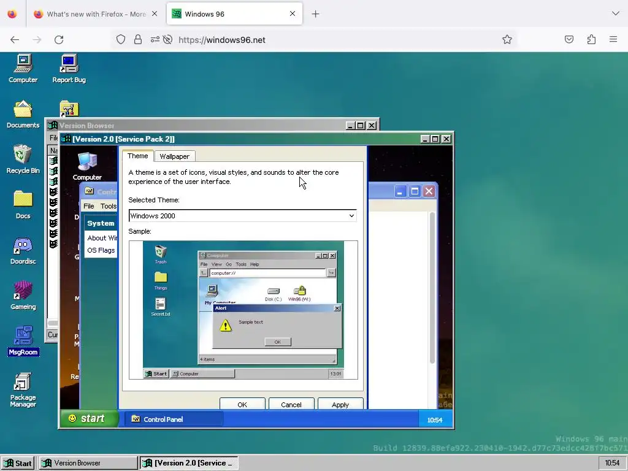
Task: Bookmark this page with the star icon
Action: [507, 40]
